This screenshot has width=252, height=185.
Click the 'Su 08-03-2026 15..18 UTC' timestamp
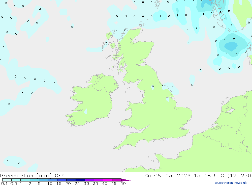[184, 176]
